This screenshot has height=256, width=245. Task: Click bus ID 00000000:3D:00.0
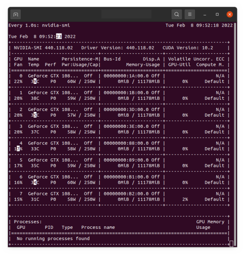126,110
